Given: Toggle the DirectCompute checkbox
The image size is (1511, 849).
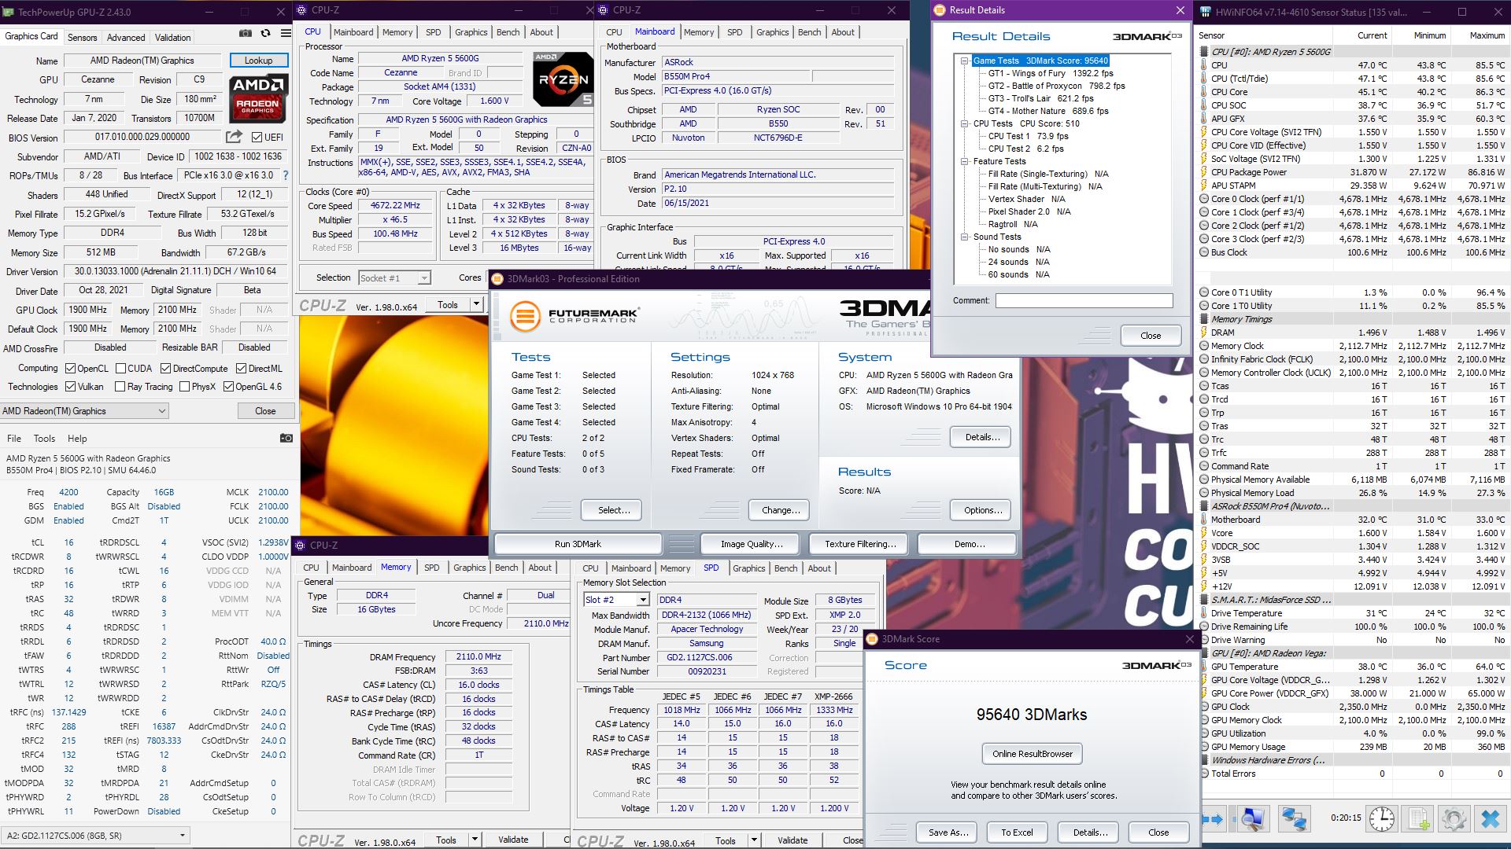Looking at the screenshot, I should (165, 368).
